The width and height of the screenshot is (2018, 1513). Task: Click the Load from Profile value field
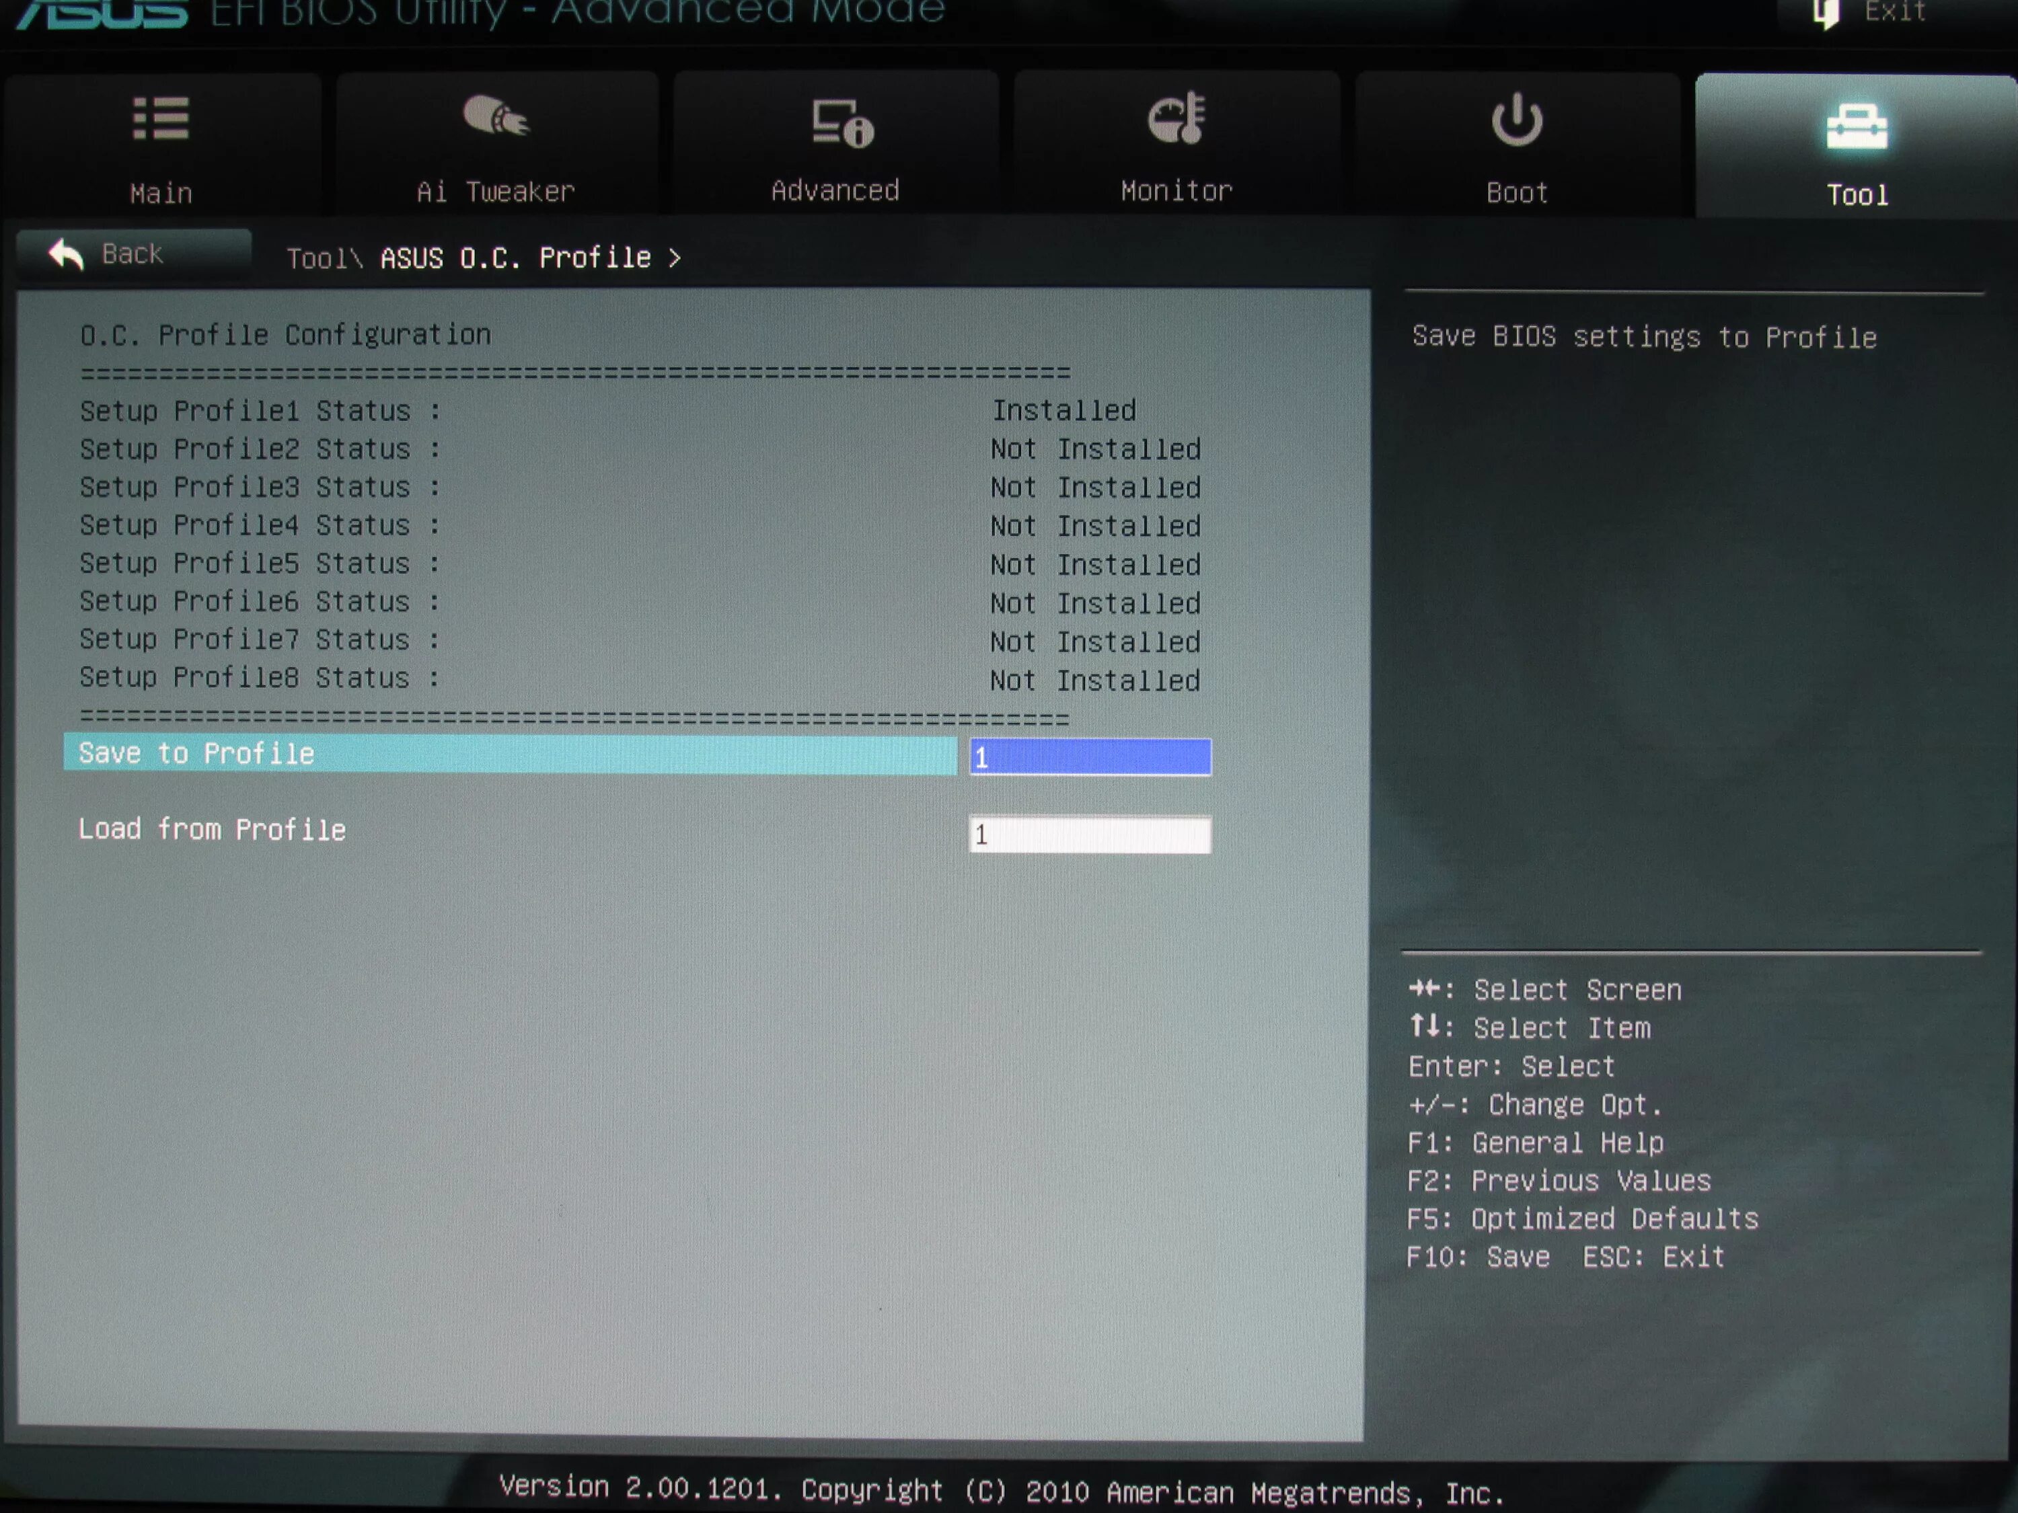[1090, 834]
